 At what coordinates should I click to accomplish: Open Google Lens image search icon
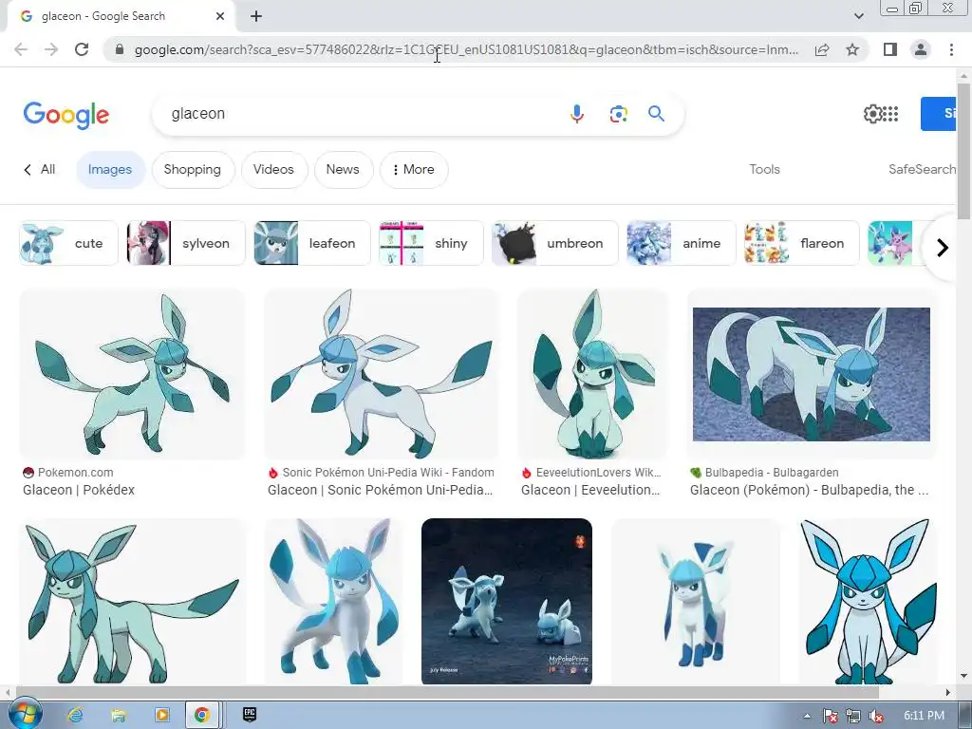(618, 114)
